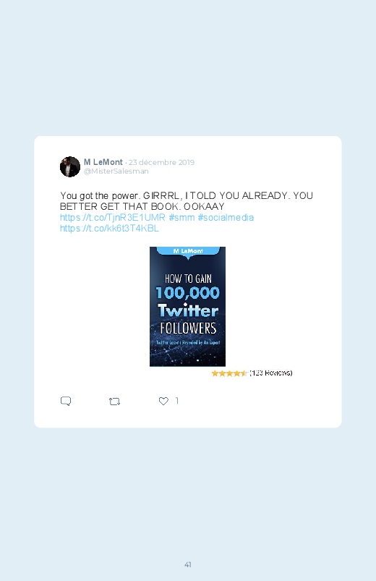Click the 100,000 text on the book cover
Viewport: 376px width, 581px height.
click(187, 293)
